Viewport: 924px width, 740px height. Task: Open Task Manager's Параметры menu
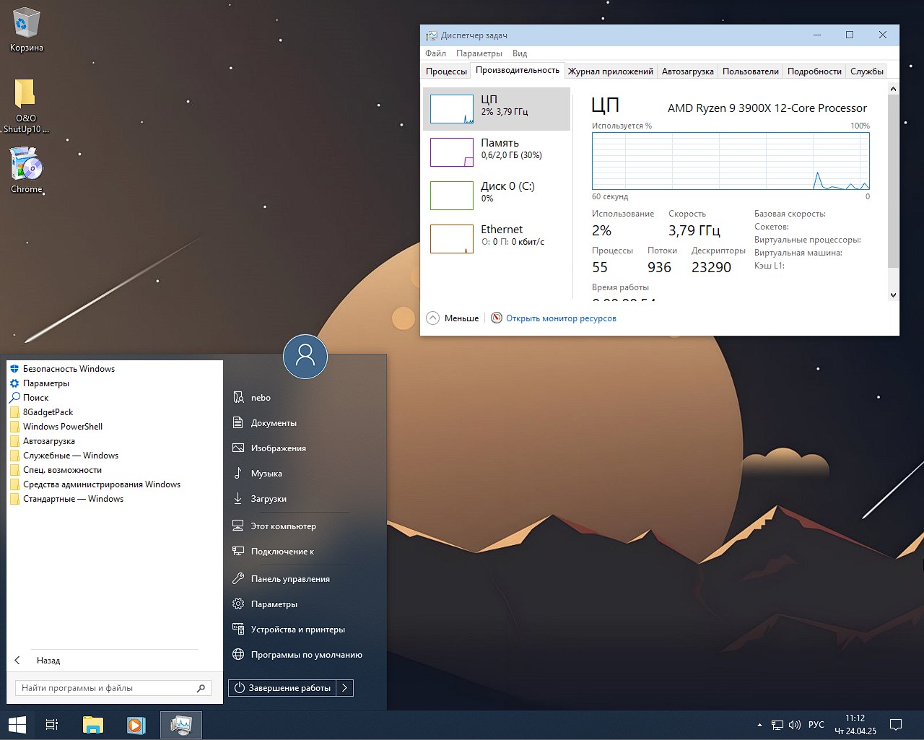[479, 53]
